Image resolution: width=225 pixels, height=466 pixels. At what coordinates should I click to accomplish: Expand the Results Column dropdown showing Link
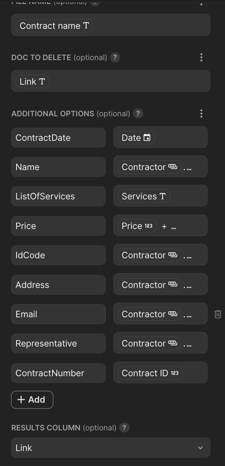(111, 447)
